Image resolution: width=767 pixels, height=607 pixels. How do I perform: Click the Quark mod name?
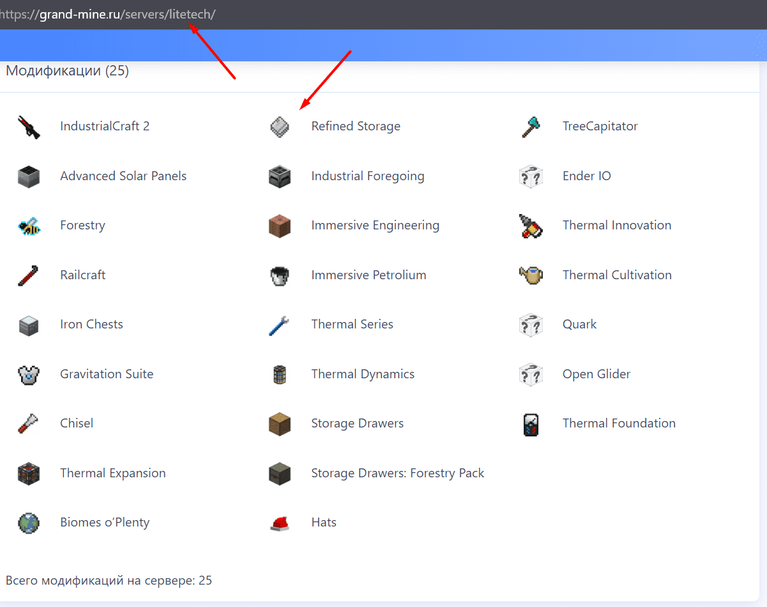click(580, 325)
